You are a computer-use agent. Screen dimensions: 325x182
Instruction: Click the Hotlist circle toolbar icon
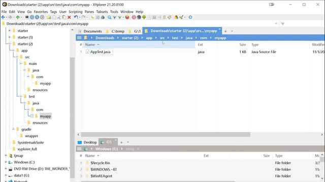32,17
